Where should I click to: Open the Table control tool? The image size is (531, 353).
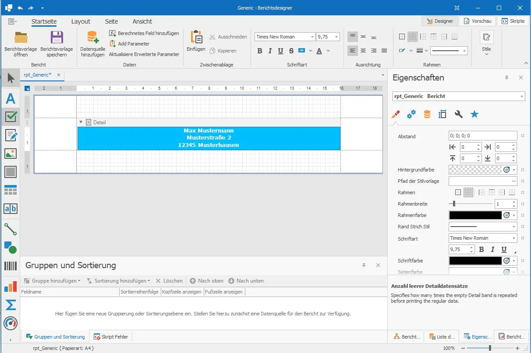click(11, 190)
